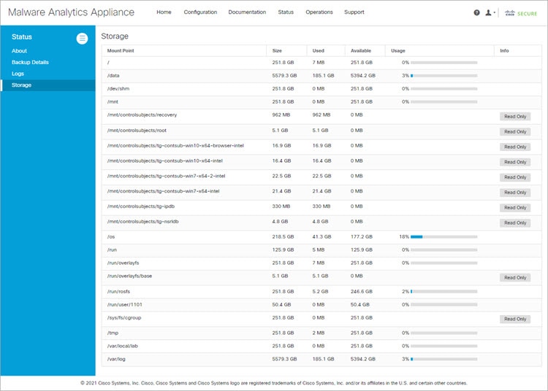Click Read Only for tg-contsub-win7-x64-2-intel row
548x391 pixels.
515,177
